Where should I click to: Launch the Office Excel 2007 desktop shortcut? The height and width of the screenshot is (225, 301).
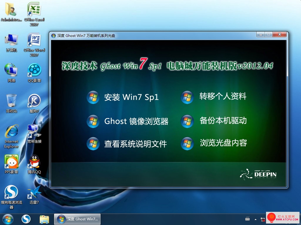point(34,14)
